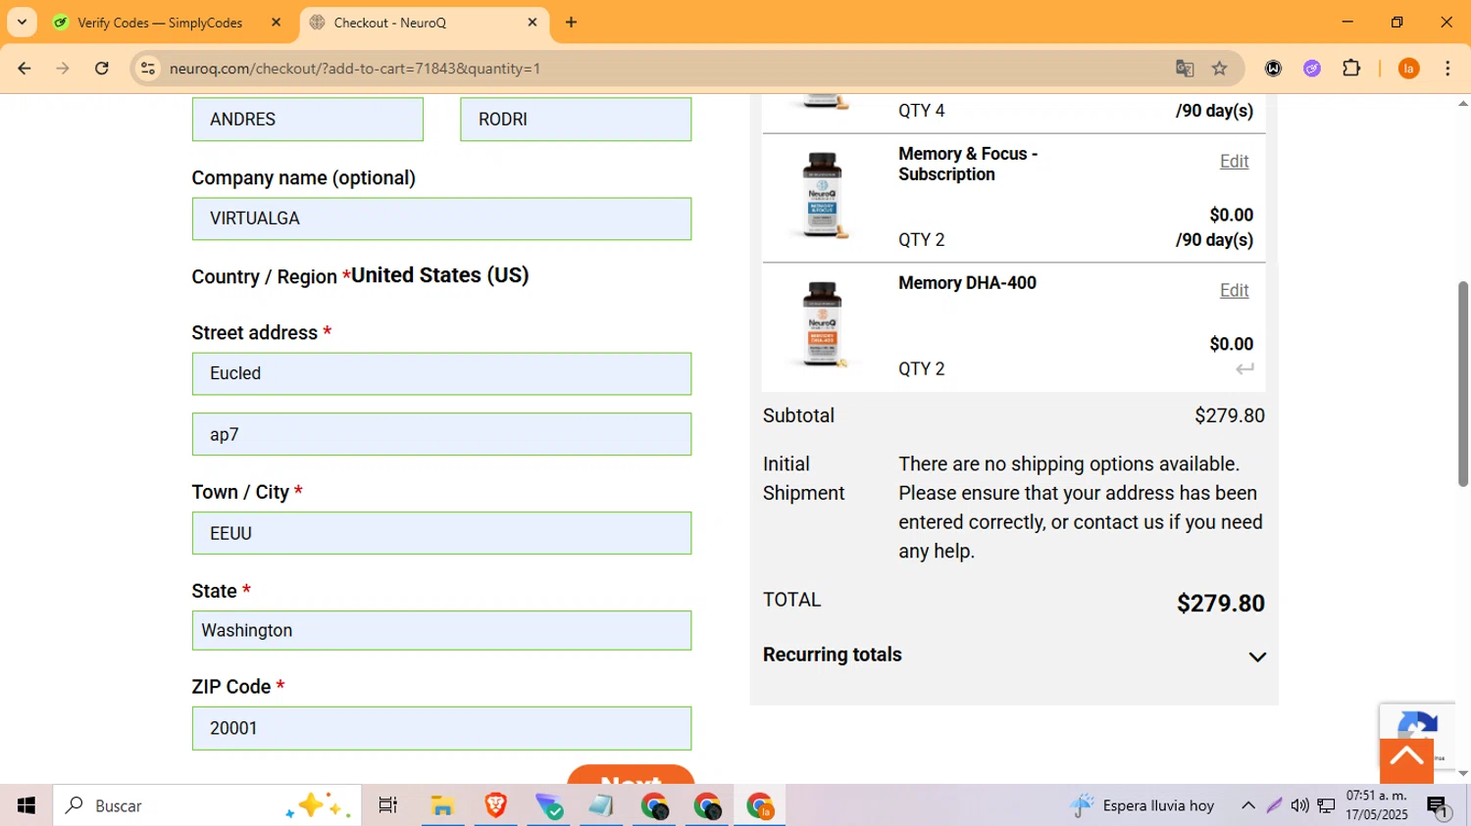The image size is (1471, 826).
Task: Edit the last name field RODRI
Action: pyautogui.click(x=576, y=120)
